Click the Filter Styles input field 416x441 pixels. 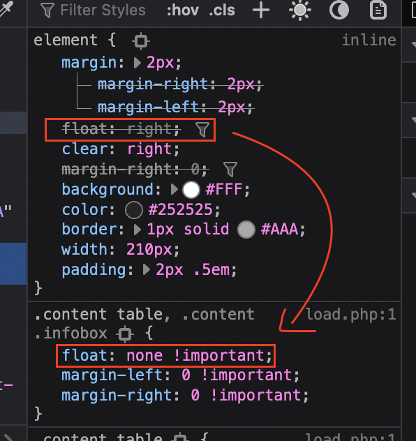tap(103, 10)
